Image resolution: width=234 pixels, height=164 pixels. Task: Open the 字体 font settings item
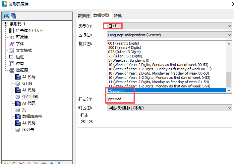20,44
